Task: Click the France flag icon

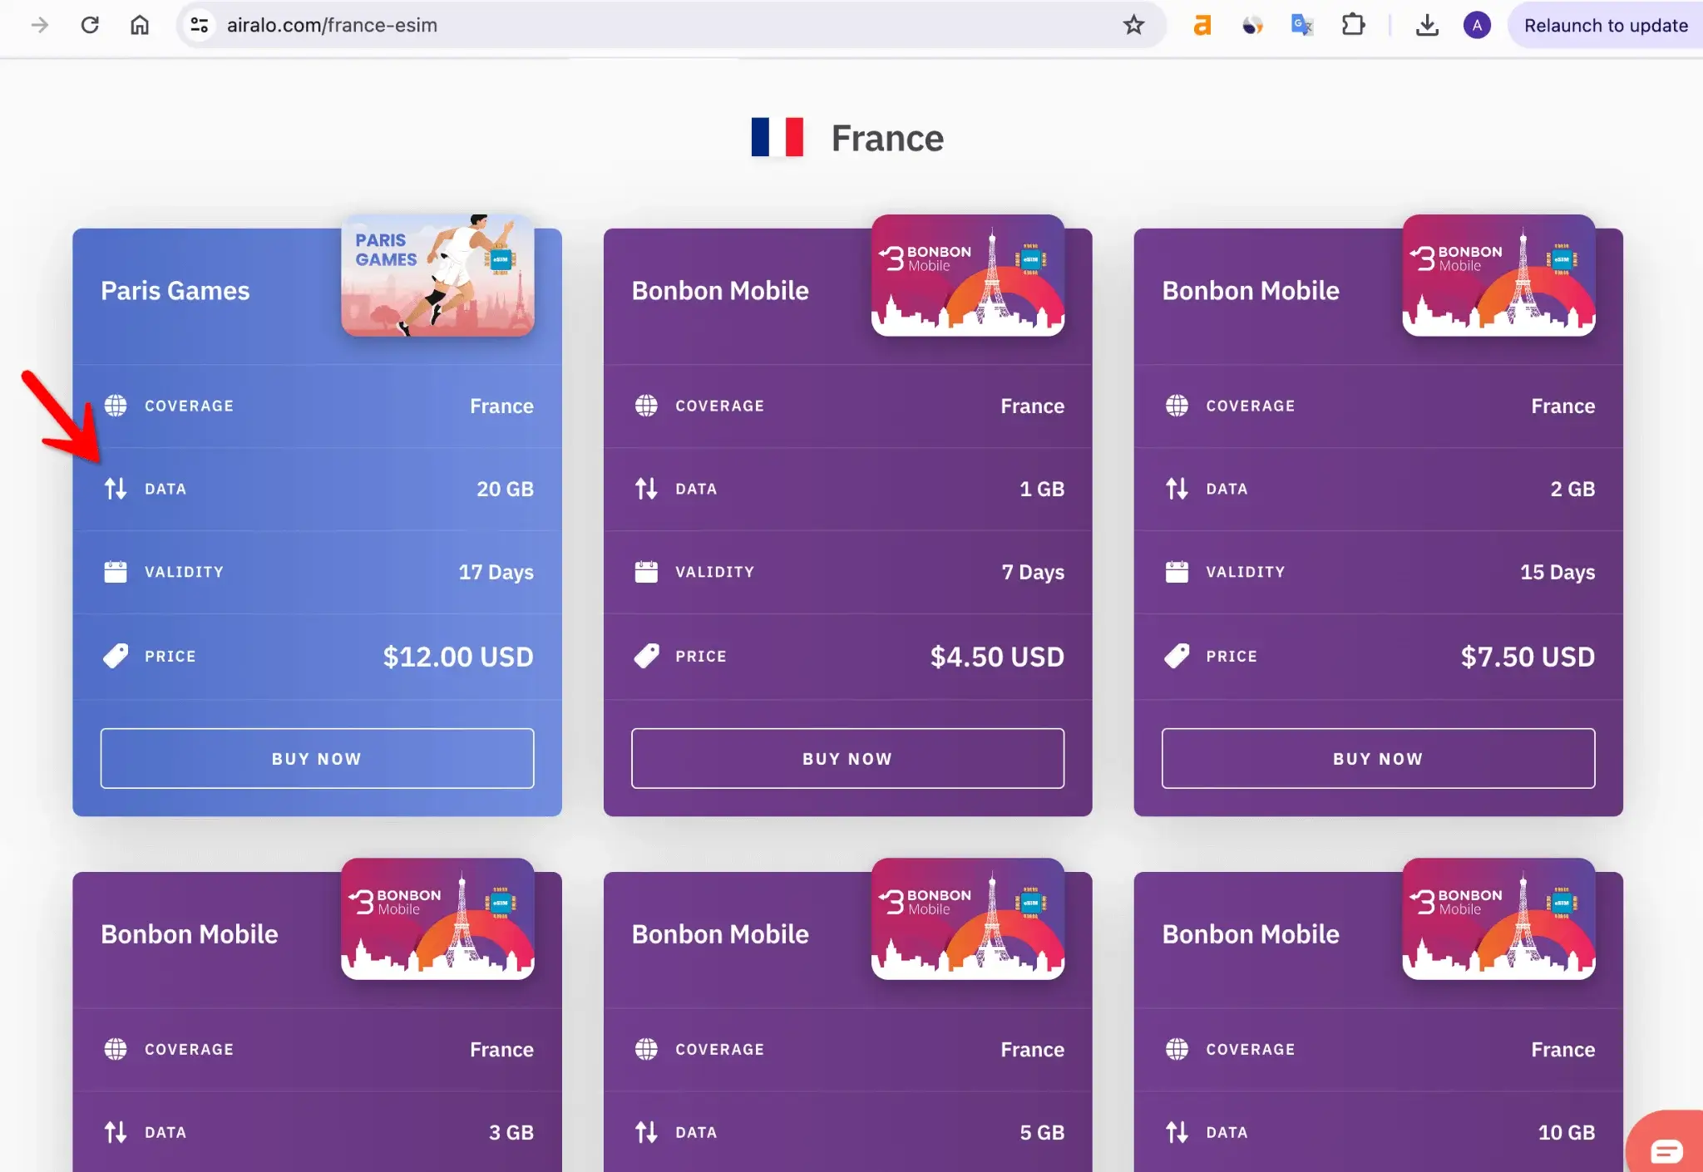Action: coord(777,137)
